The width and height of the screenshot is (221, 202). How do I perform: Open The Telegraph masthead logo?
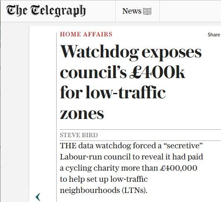point(46,11)
